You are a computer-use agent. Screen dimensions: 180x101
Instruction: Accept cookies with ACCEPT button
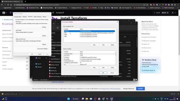(140, 89)
